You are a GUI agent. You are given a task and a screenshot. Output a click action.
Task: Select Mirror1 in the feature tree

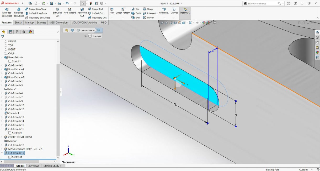tap(10, 89)
